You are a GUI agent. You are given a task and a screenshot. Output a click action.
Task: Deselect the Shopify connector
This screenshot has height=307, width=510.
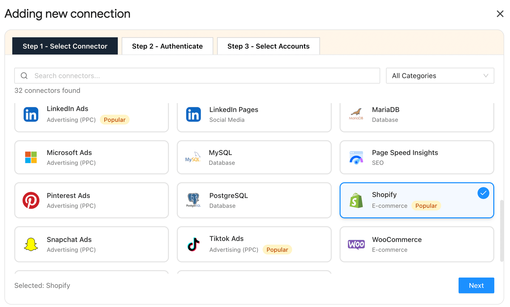click(x=416, y=200)
